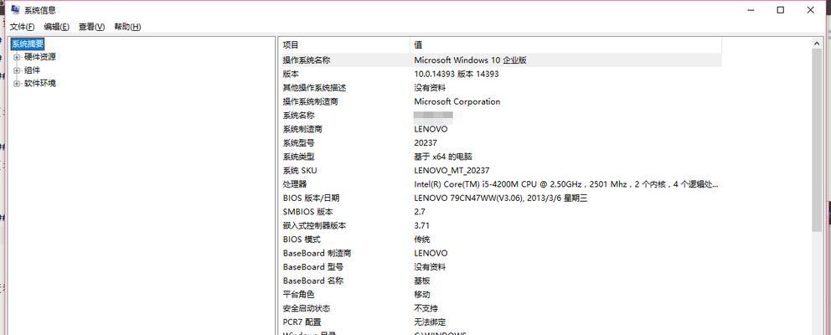Select the 系统摘要 tree node
This screenshot has width=831, height=335.
pos(28,44)
